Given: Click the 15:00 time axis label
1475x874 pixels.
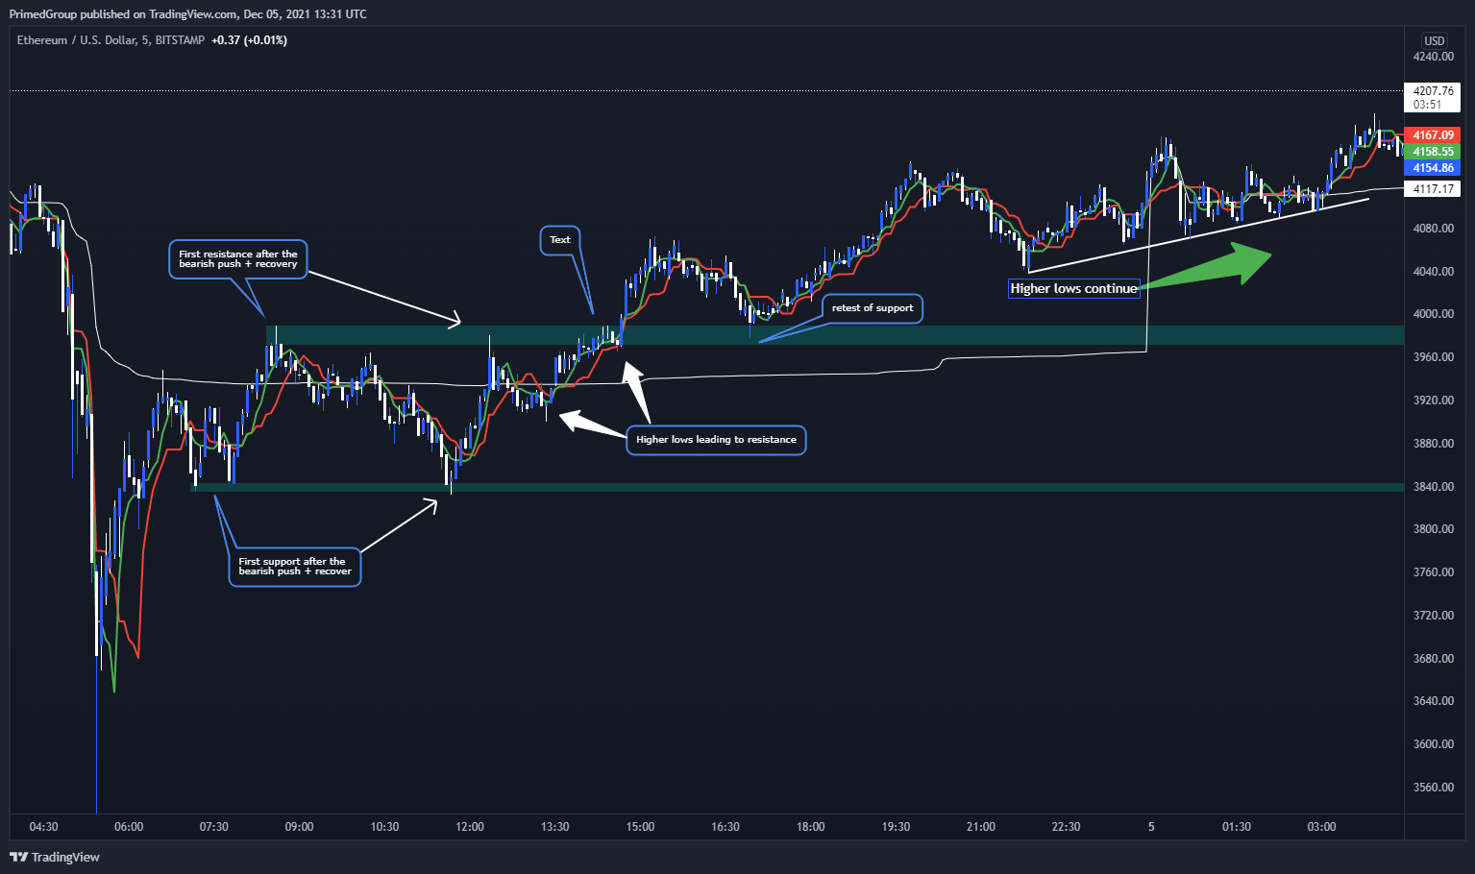Looking at the screenshot, I should click(641, 827).
